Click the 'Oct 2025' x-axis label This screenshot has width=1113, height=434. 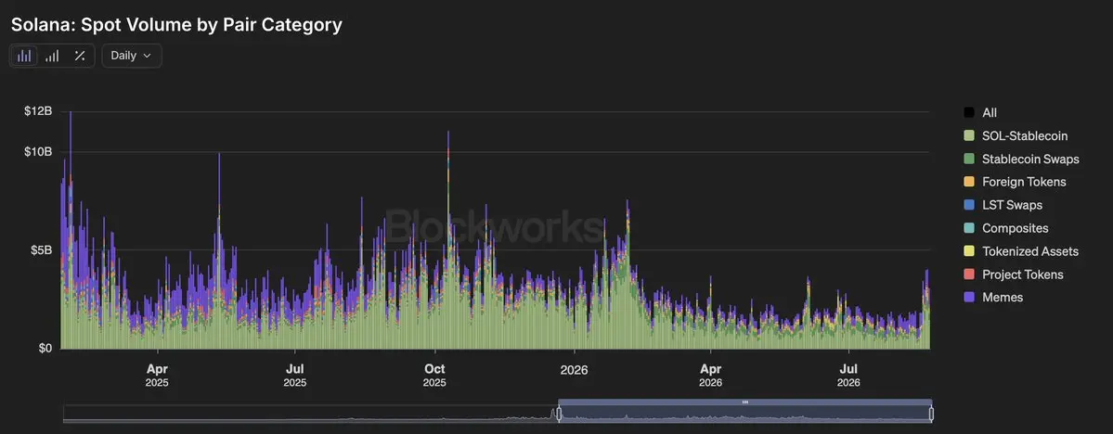pyautogui.click(x=434, y=376)
